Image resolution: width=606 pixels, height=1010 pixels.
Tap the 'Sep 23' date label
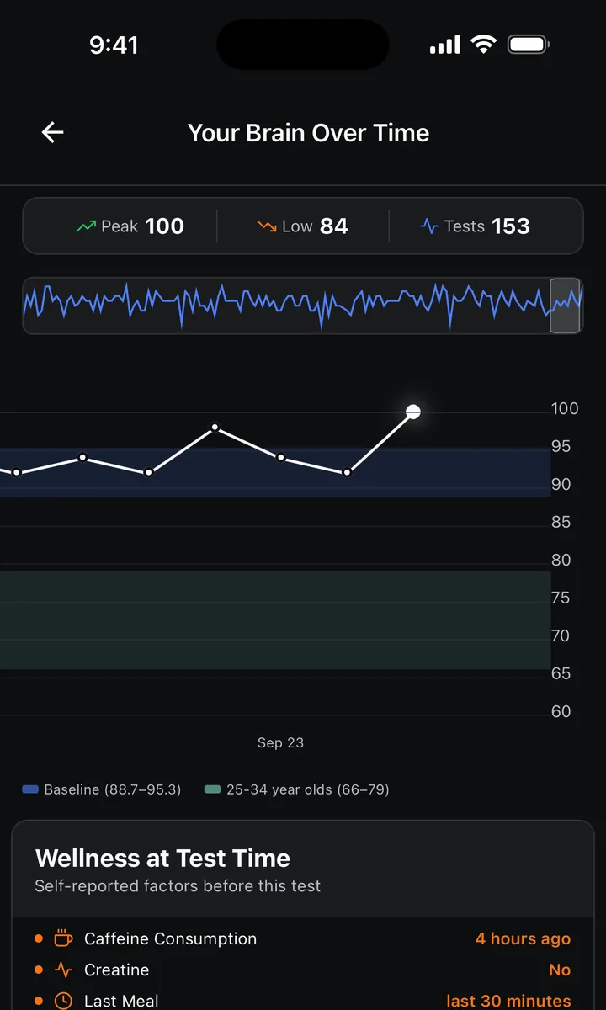280,742
